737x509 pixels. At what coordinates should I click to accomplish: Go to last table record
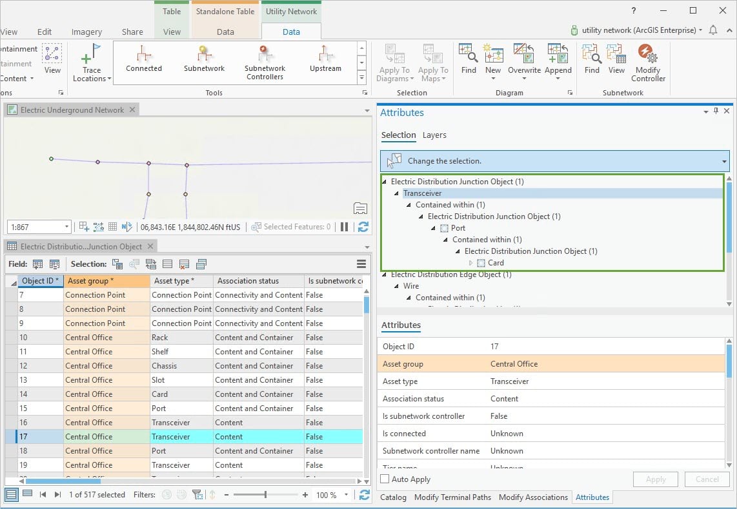click(x=58, y=494)
